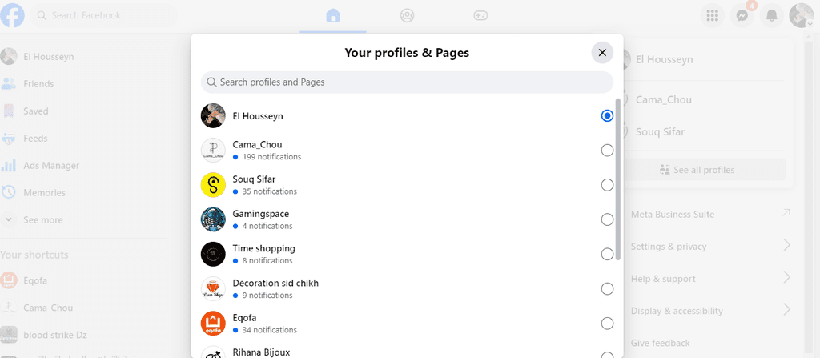Open the Eqofa shortcut icon
820x358 pixels.
tap(8, 280)
